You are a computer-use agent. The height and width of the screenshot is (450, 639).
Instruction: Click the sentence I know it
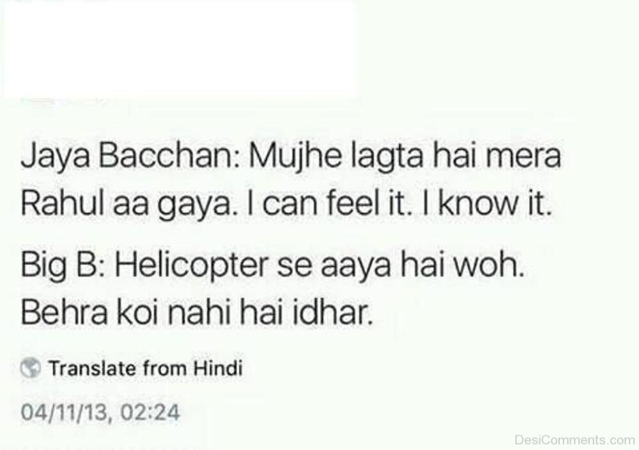click(x=487, y=203)
